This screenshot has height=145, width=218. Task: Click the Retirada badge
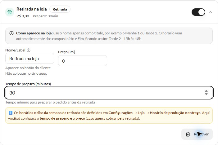point(60,9)
